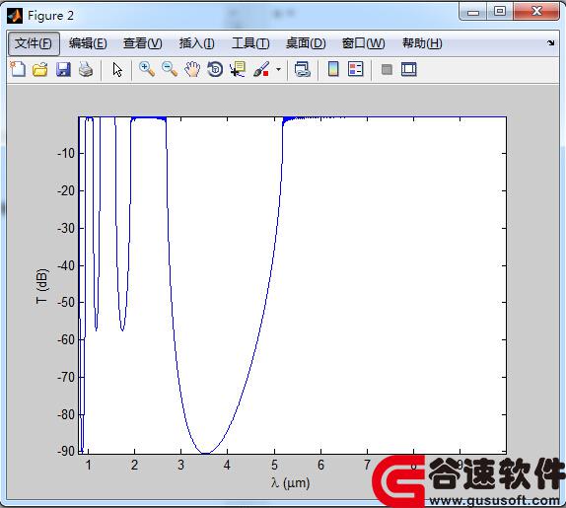566x508 pixels.
Task: Select the Brush data tool
Action: (261, 69)
